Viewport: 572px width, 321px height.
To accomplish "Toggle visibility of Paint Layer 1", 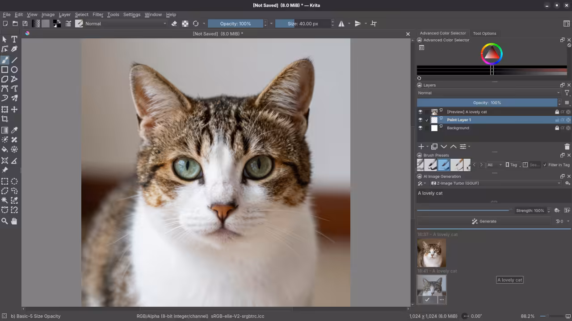I will click(x=420, y=120).
